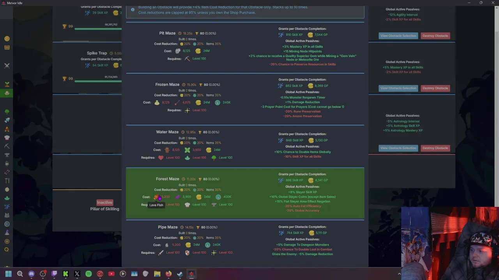Click the heart requirement icon in Water Maze
The height and width of the screenshot is (280, 499).
pyautogui.click(x=161, y=158)
